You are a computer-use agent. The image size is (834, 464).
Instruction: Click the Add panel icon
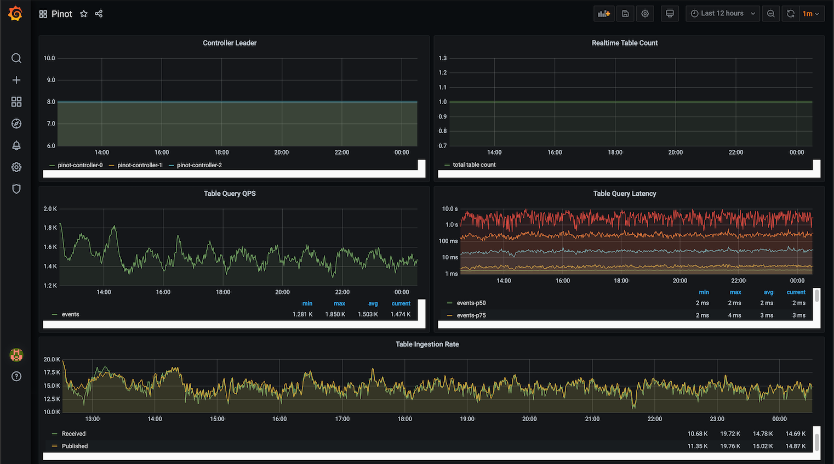coord(604,14)
